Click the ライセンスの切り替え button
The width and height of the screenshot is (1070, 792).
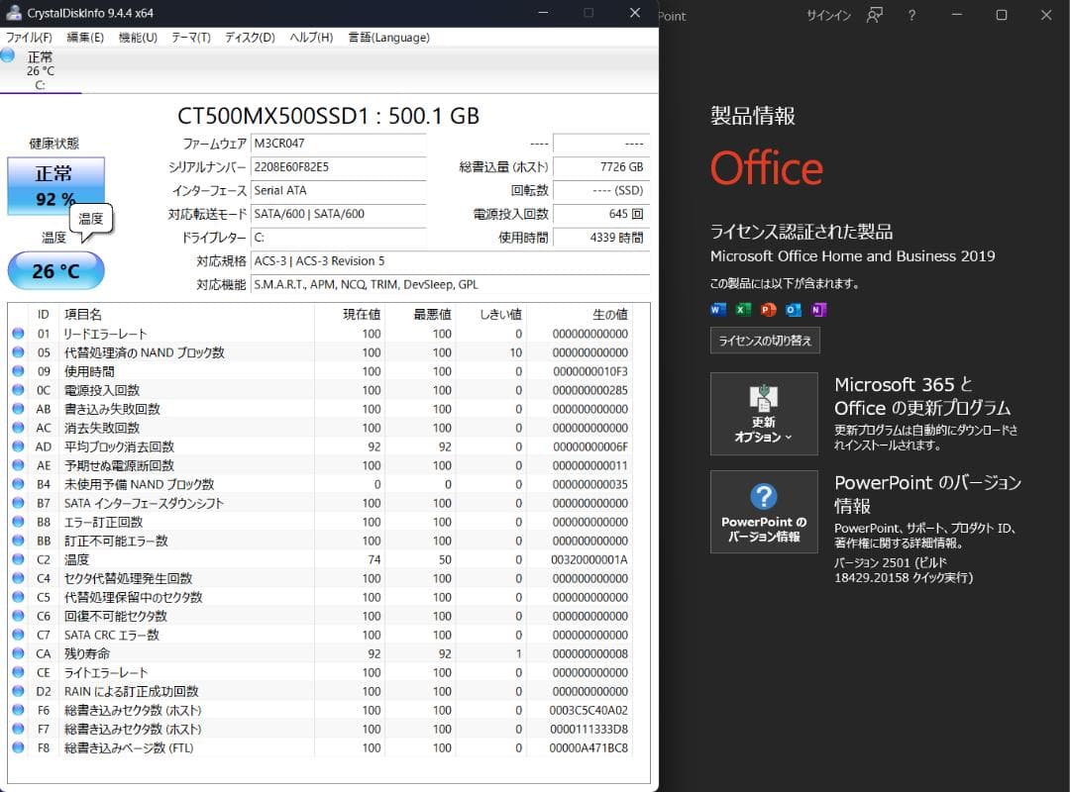(764, 340)
